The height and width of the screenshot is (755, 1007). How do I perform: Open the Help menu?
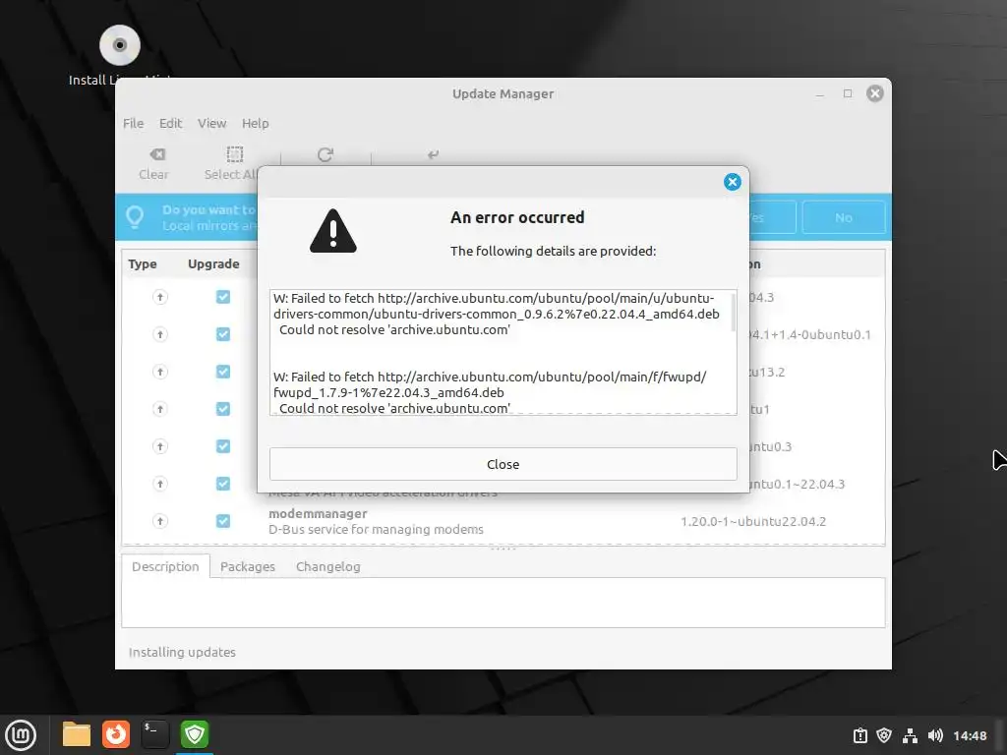pyautogui.click(x=255, y=123)
